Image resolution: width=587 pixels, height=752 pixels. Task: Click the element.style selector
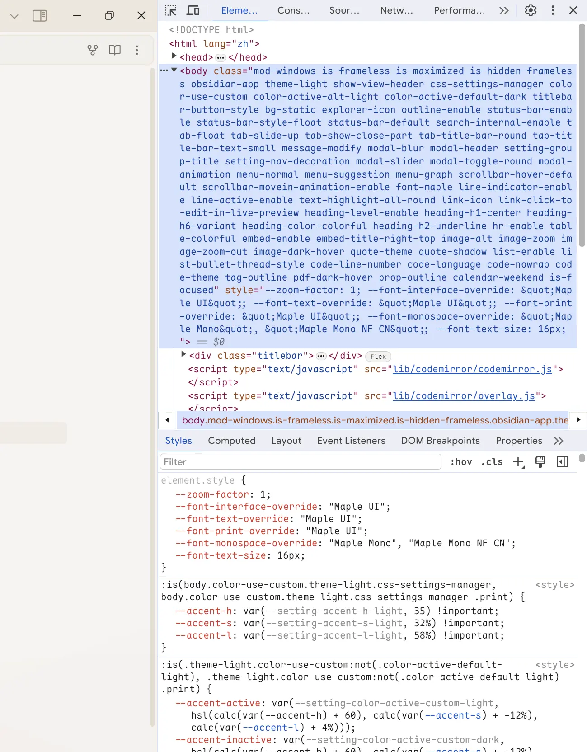pos(198,480)
